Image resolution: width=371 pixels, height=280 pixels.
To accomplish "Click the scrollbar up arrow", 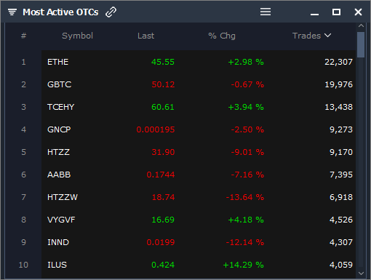I will click(361, 25).
